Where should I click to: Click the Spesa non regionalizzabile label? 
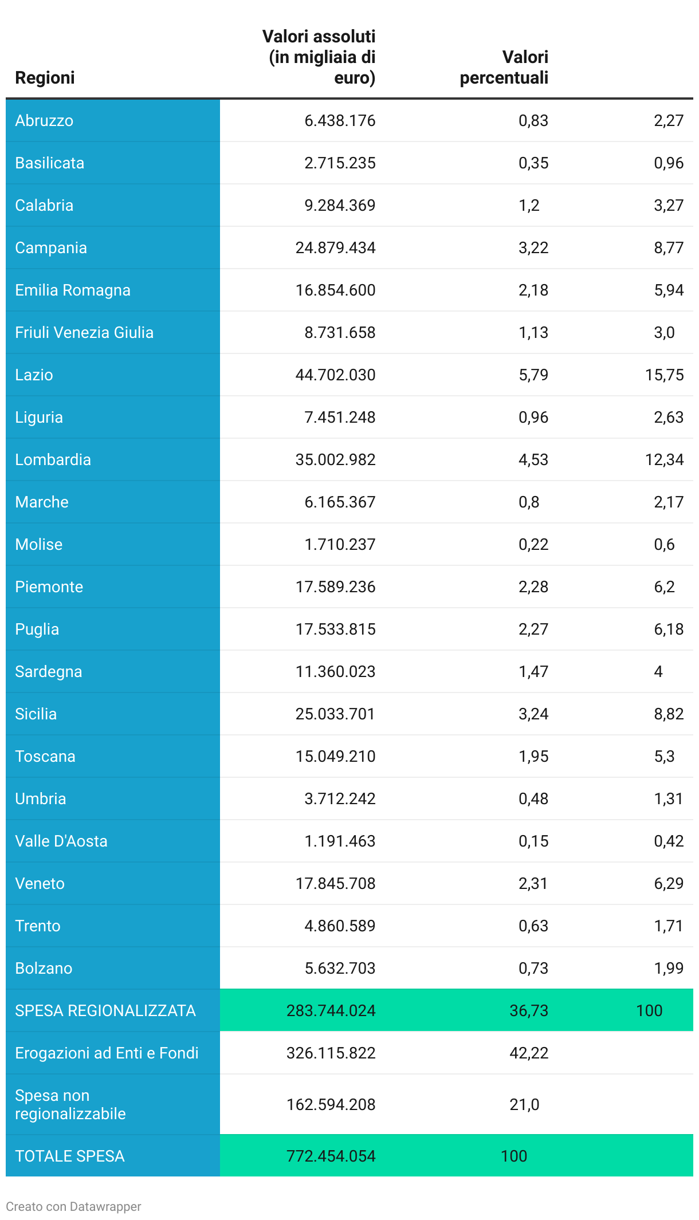tap(70, 1105)
